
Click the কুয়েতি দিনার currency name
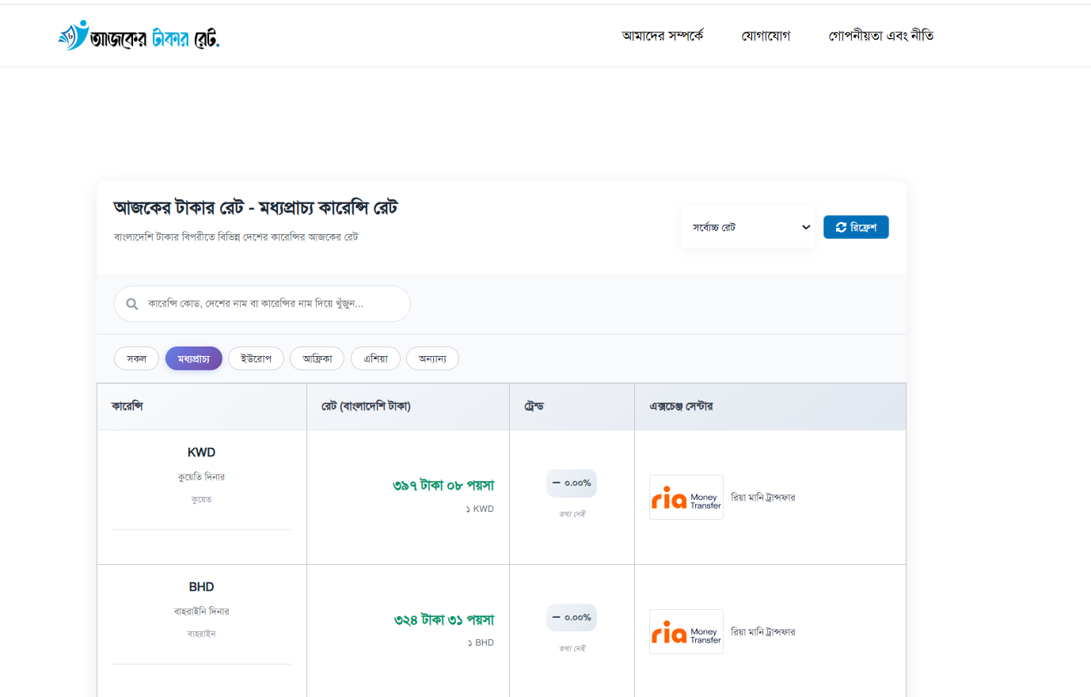pos(201,477)
